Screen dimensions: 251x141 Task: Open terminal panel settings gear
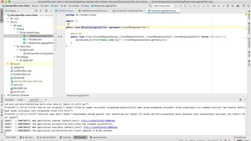[x=240, y=99]
